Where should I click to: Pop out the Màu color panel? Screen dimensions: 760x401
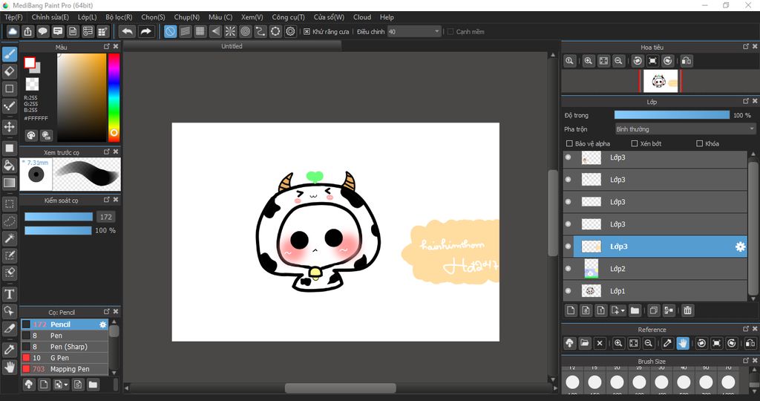tap(107, 47)
